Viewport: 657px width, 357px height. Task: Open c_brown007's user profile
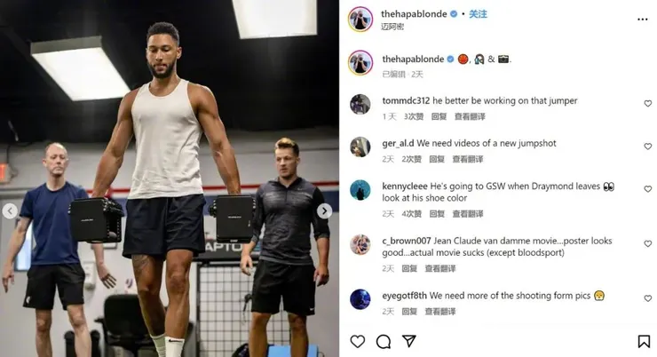click(x=406, y=241)
